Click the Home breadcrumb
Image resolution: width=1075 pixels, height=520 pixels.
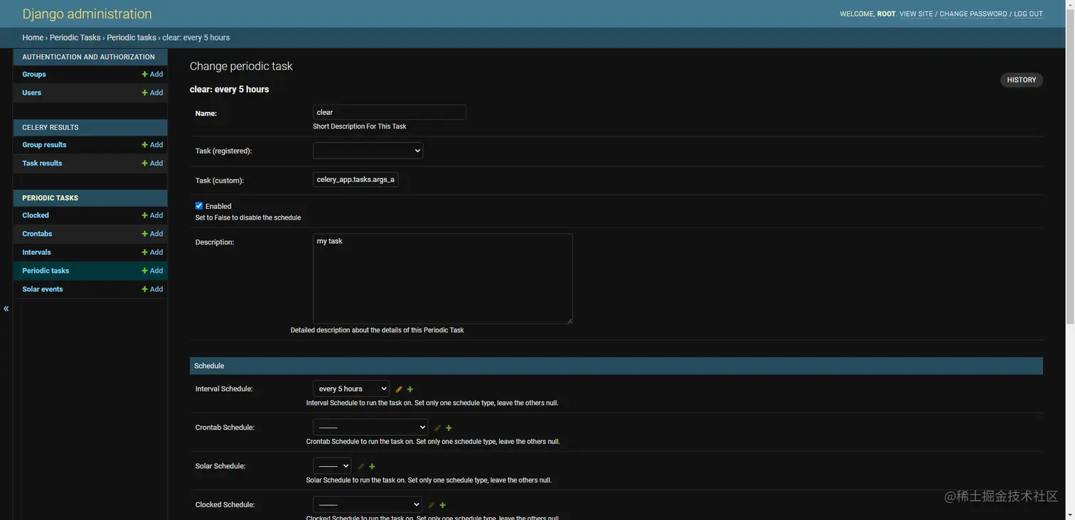click(33, 38)
